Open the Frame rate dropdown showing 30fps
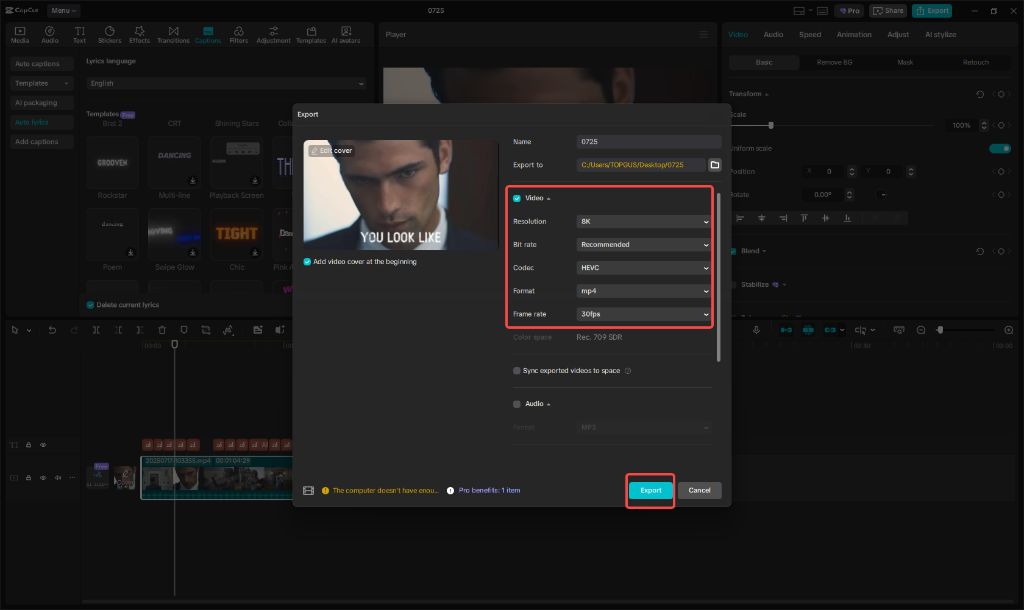This screenshot has height=610, width=1024. pyautogui.click(x=644, y=314)
